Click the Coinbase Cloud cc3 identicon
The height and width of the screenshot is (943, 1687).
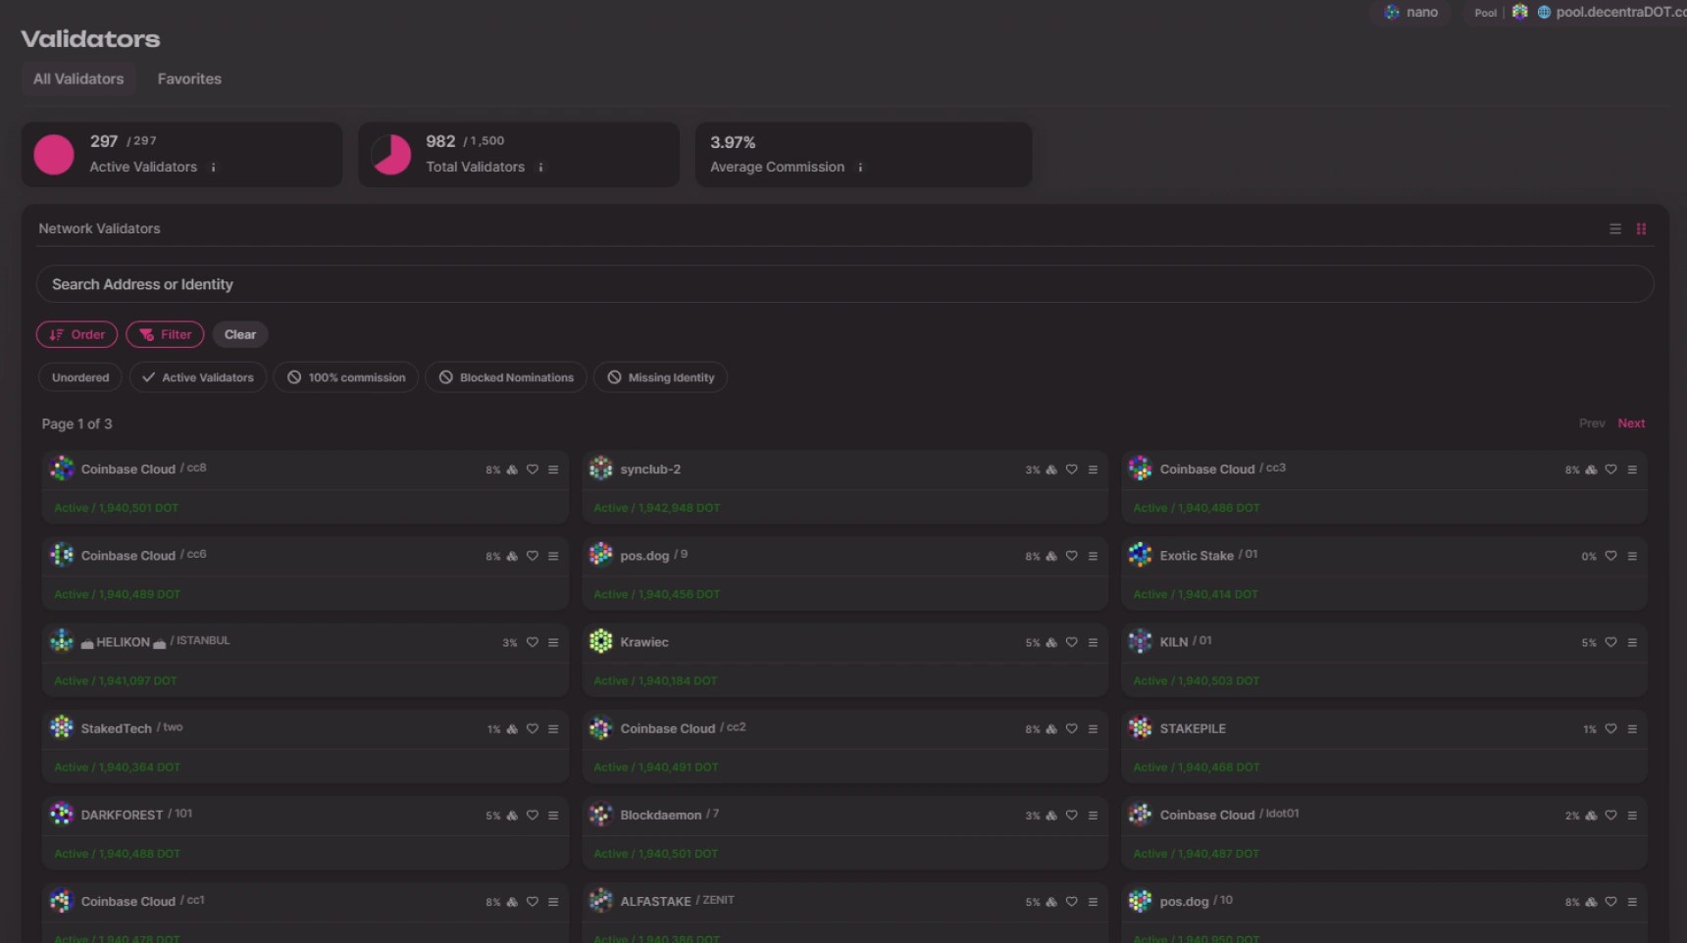point(1140,469)
